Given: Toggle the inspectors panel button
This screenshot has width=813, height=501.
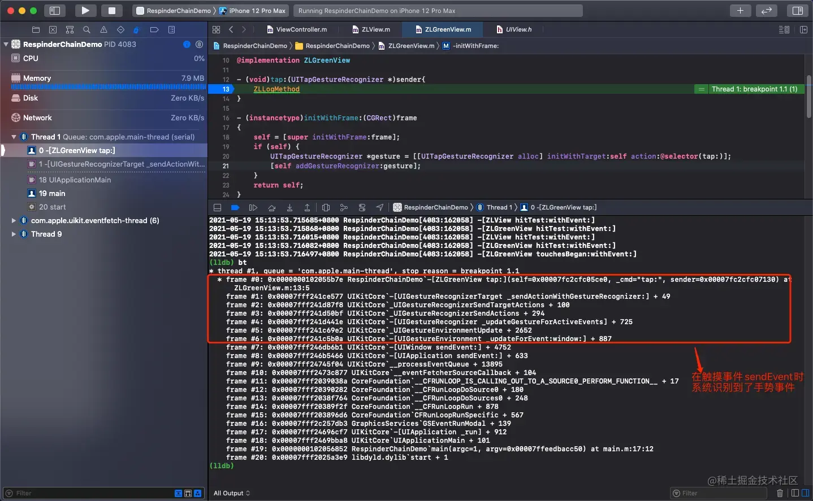Looking at the screenshot, I should [797, 10].
